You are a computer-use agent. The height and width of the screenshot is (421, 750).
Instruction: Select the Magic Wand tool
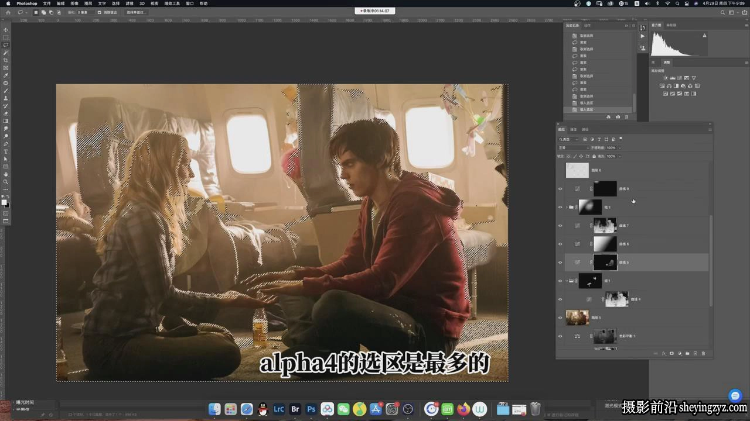pos(6,53)
